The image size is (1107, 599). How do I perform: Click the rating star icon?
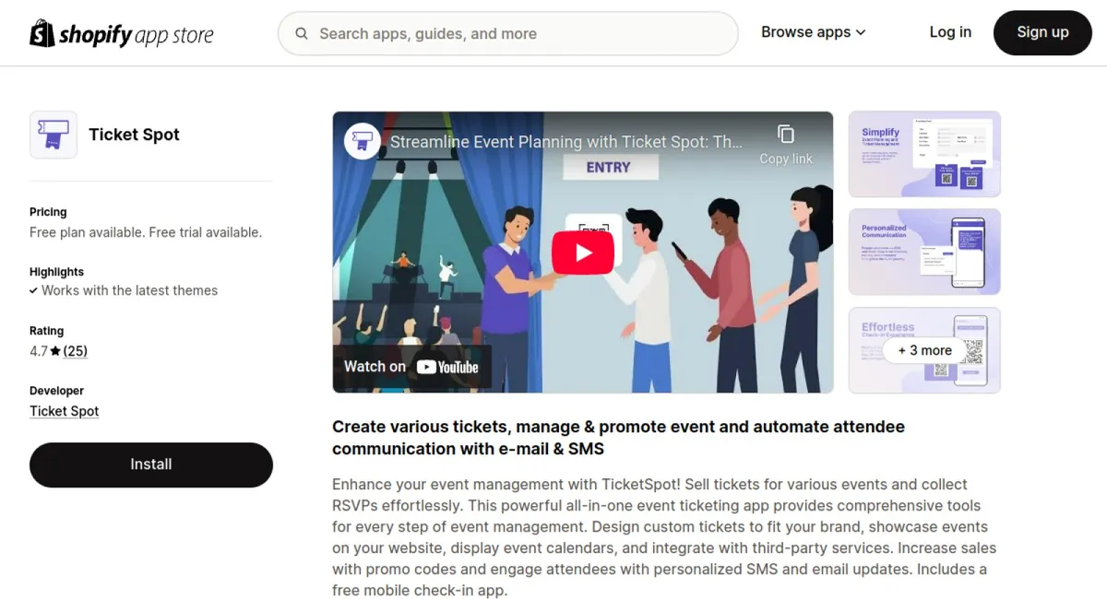click(x=55, y=351)
